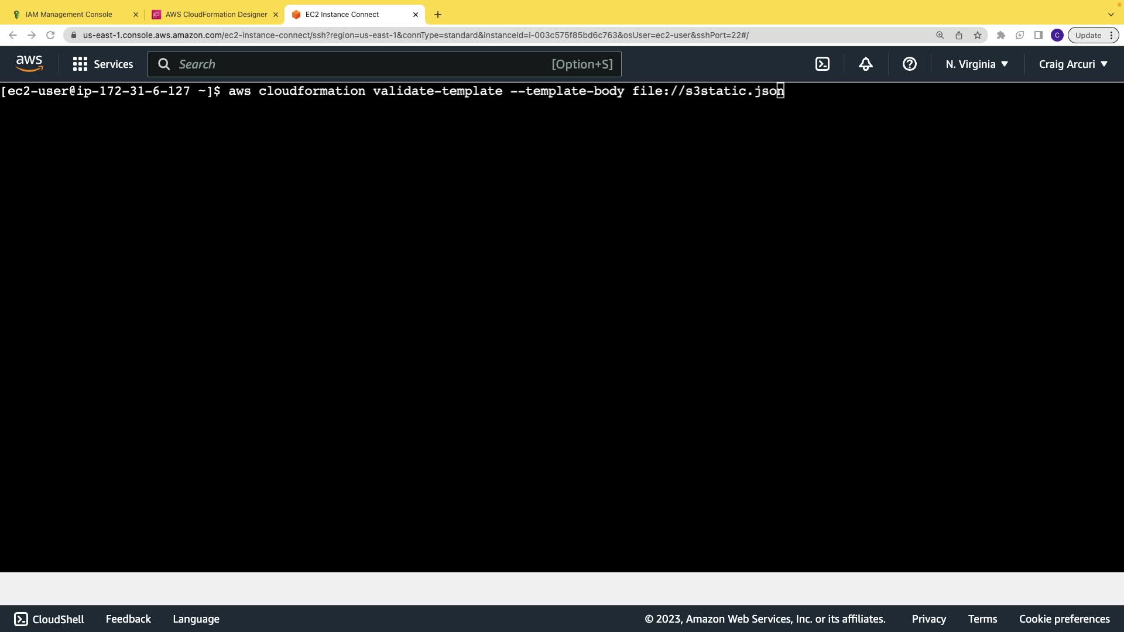1124x632 pixels.
Task: Open the zoom magnifier icon in address bar
Action: coord(940,35)
